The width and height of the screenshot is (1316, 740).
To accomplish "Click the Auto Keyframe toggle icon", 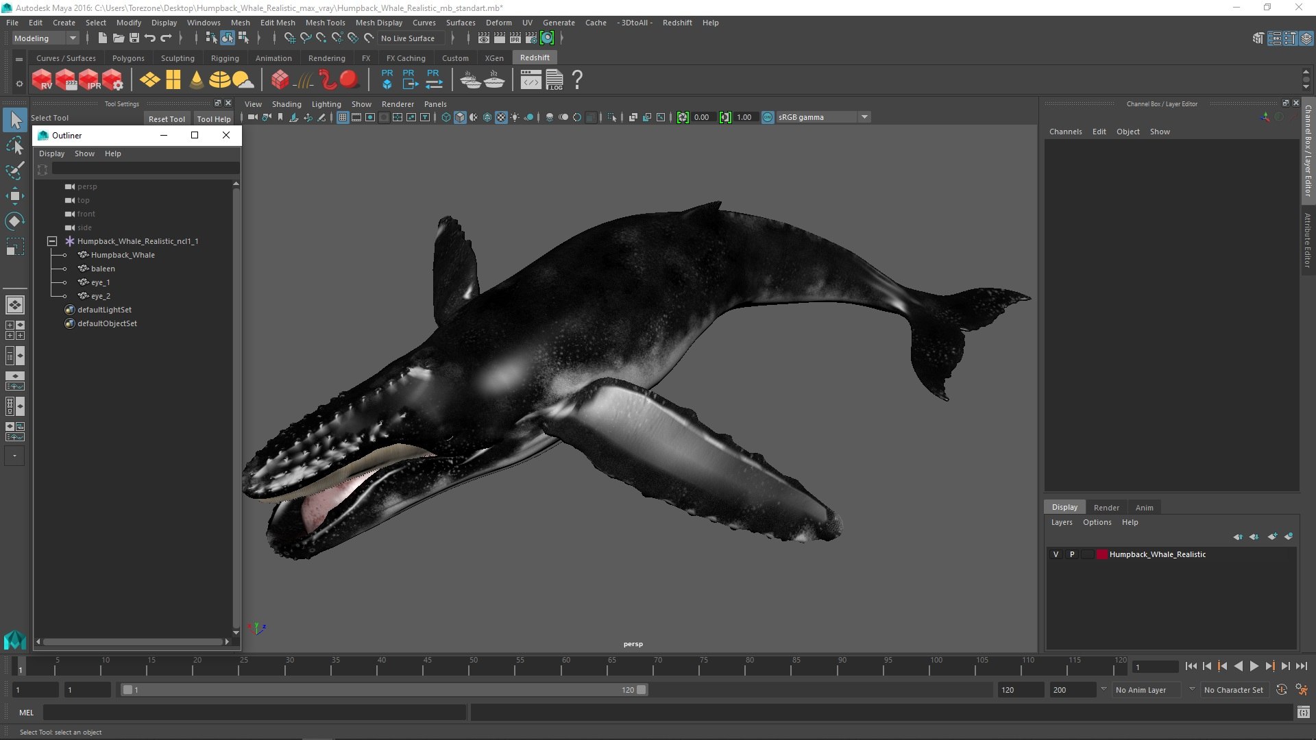I will [x=1282, y=690].
